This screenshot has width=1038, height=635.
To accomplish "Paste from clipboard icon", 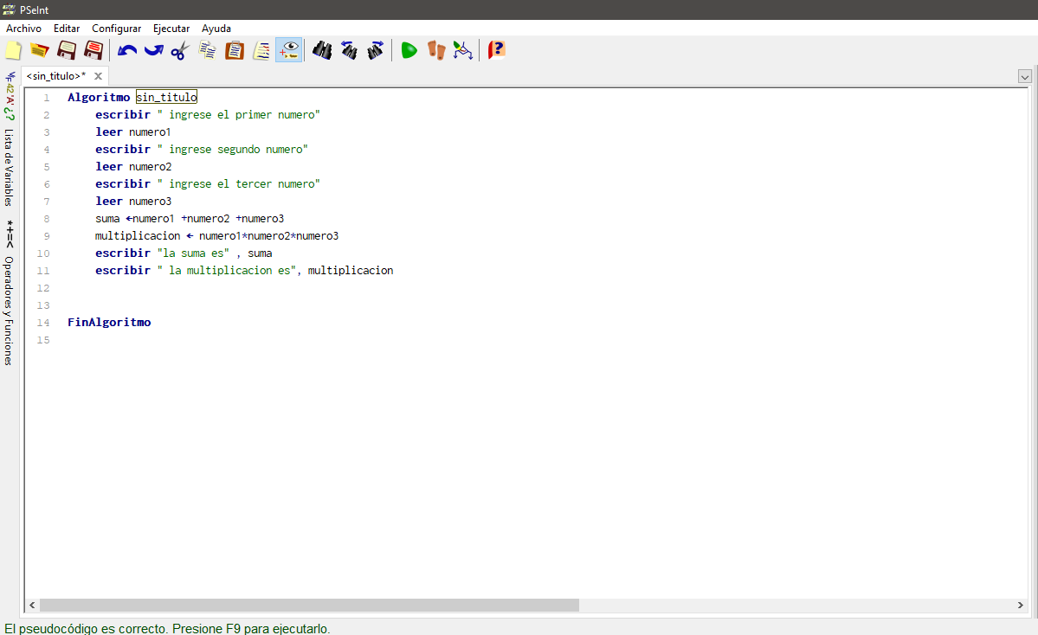I will [234, 50].
